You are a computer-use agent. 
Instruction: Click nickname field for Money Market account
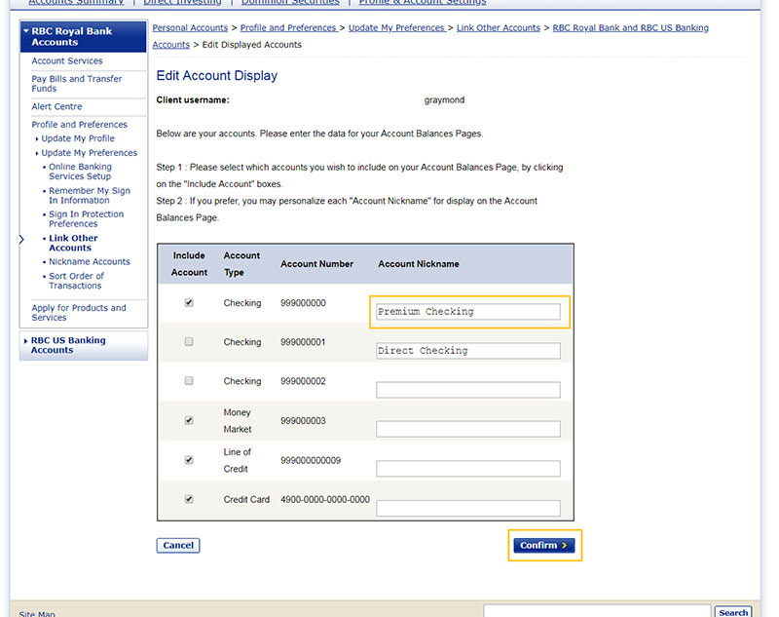pos(468,429)
